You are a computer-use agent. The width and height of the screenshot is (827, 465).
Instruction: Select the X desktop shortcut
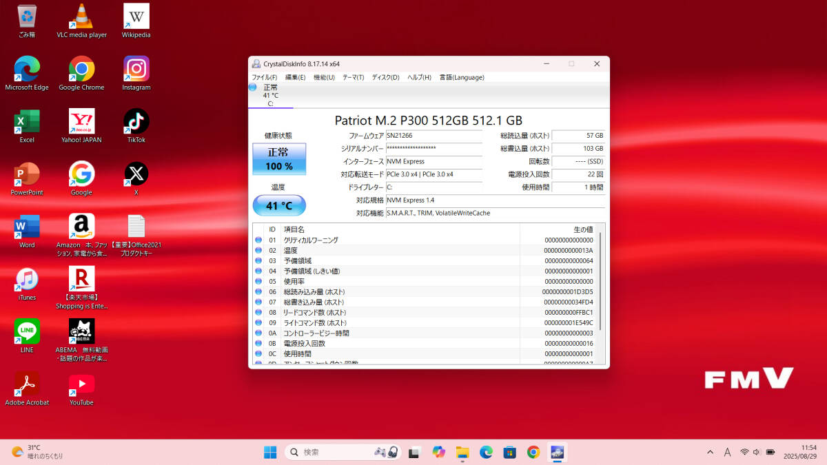point(136,179)
